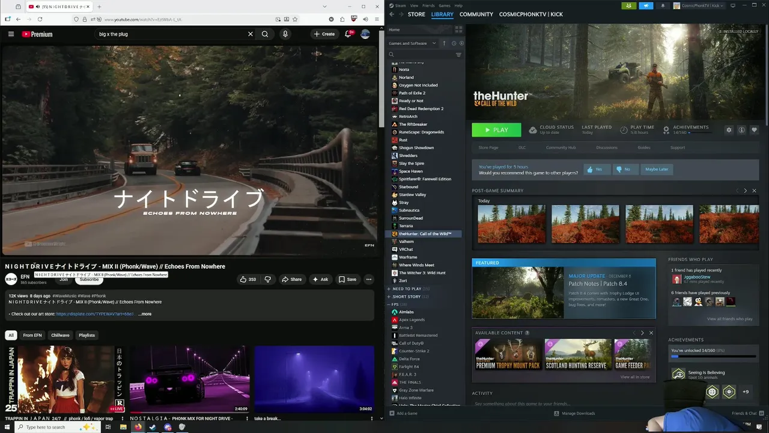Start YouTube voice search with microphone
This screenshot has width=769, height=433.
pos(285,34)
